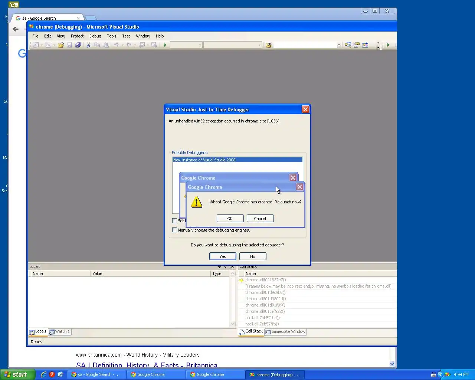The height and width of the screenshot is (380, 475).
Task: Open the toolbar options overflow chevron
Action: 378,45
